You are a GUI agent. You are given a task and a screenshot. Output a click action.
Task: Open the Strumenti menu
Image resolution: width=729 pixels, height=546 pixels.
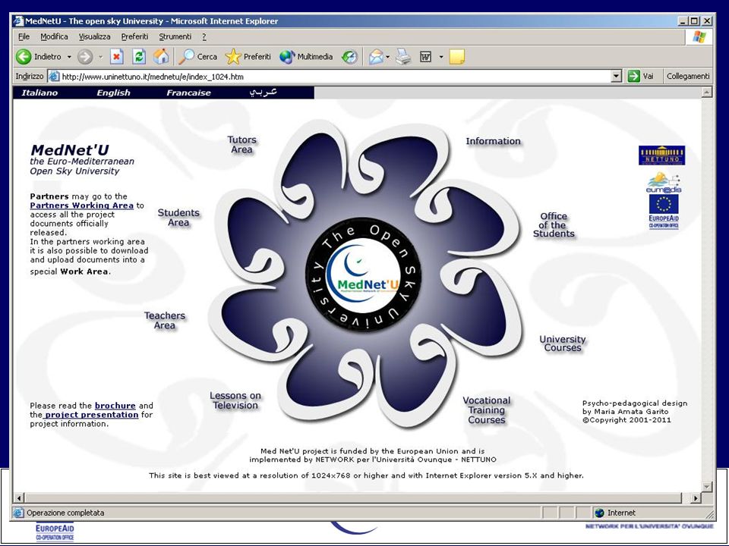tap(175, 36)
